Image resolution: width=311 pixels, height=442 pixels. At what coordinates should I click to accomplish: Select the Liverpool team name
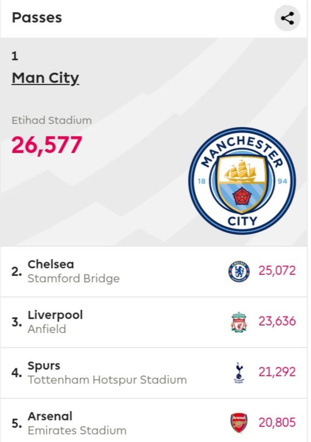point(56,315)
